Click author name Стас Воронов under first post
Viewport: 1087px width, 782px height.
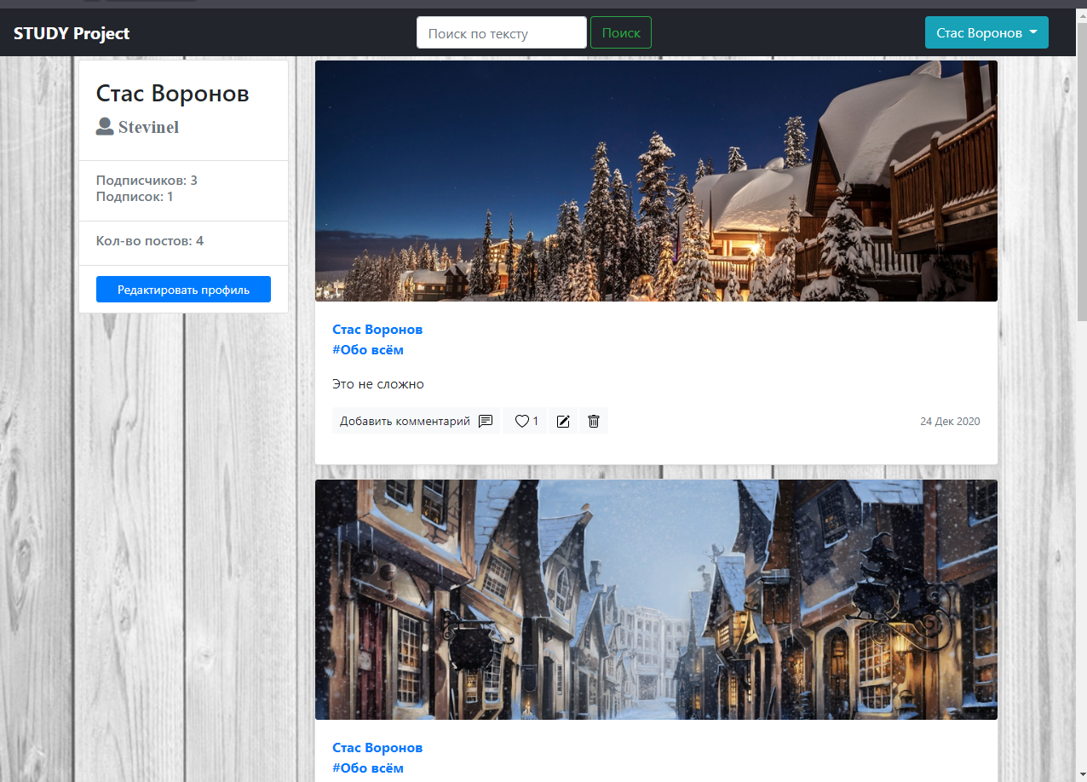click(x=377, y=329)
